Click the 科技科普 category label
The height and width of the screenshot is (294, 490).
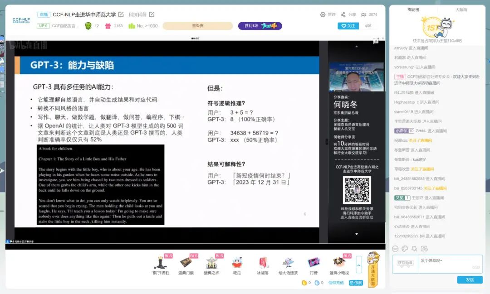(137, 14)
